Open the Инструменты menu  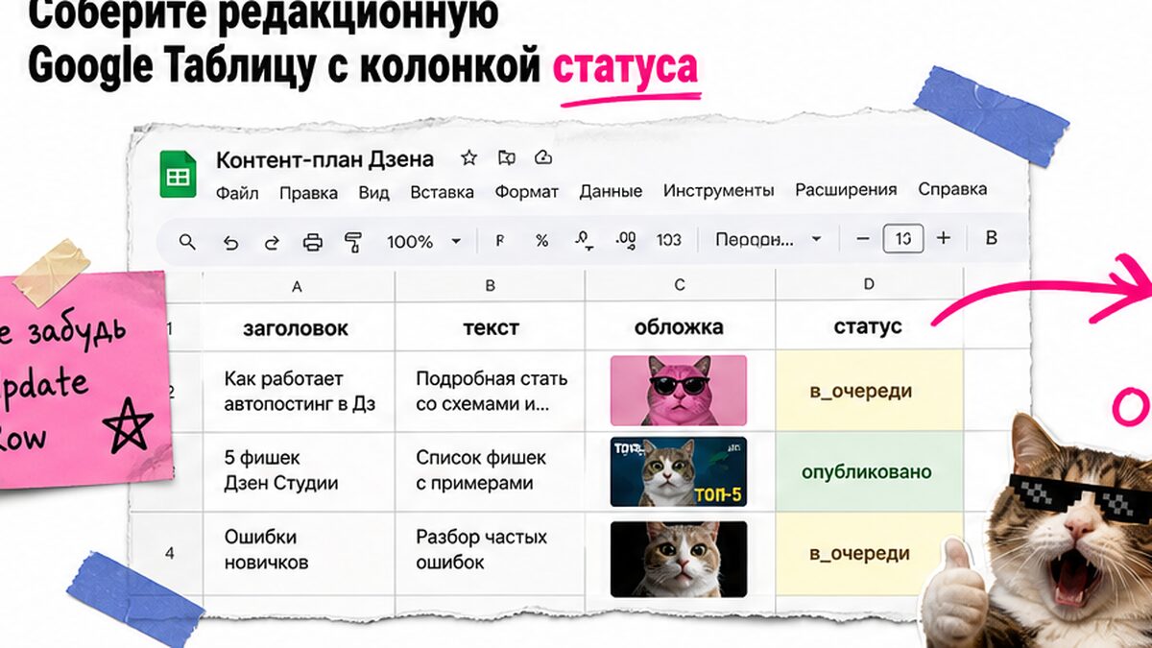point(718,190)
